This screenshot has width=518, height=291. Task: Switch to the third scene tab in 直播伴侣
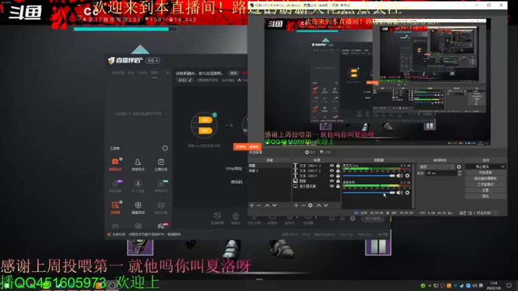coord(142,73)
